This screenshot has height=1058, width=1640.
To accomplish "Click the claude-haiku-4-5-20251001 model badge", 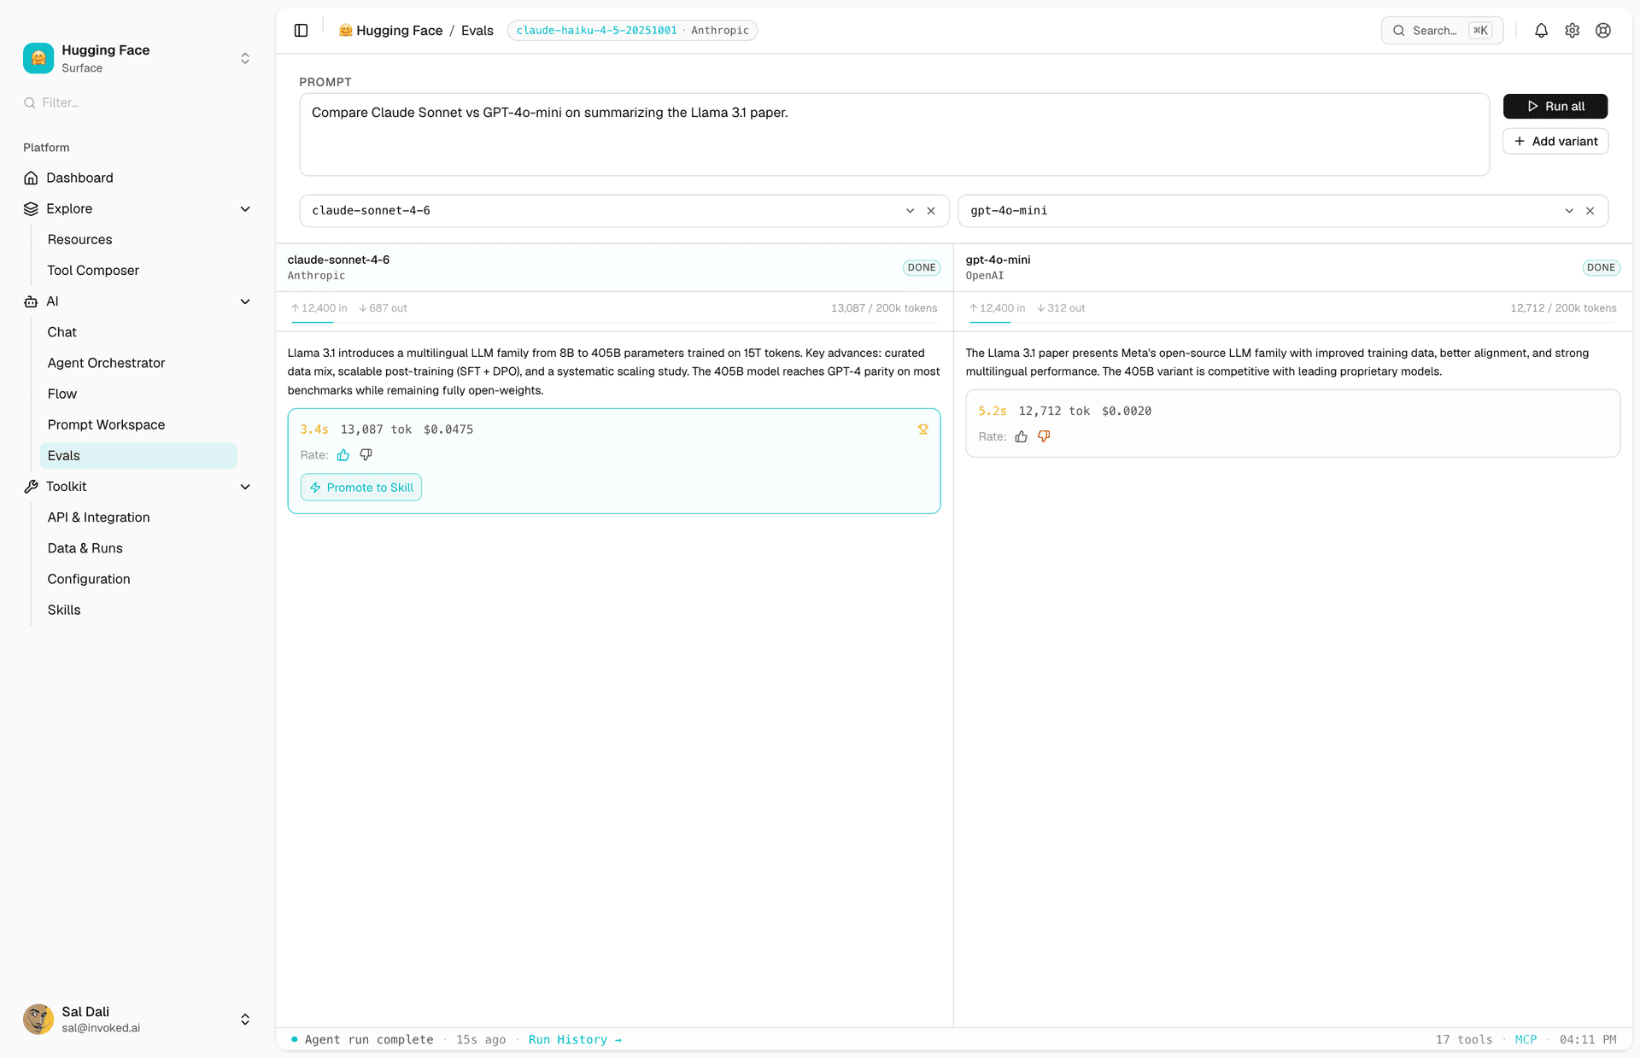I will click(x=632, y=31).
